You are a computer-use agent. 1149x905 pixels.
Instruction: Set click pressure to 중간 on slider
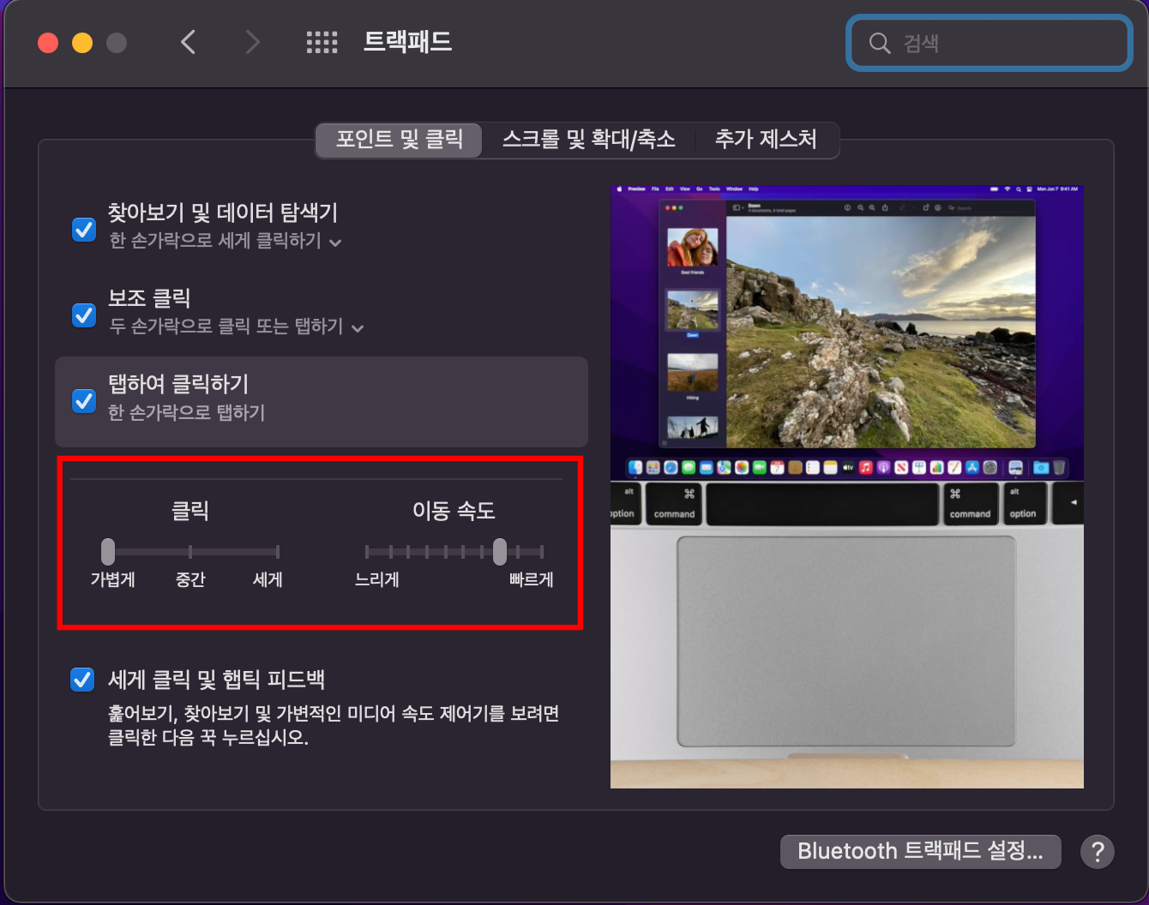(190, 552)
